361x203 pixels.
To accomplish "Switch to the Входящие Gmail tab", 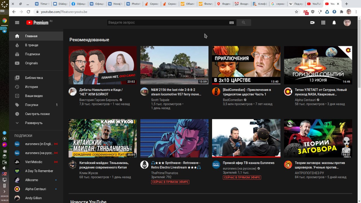I will click(x=242, y=4).
